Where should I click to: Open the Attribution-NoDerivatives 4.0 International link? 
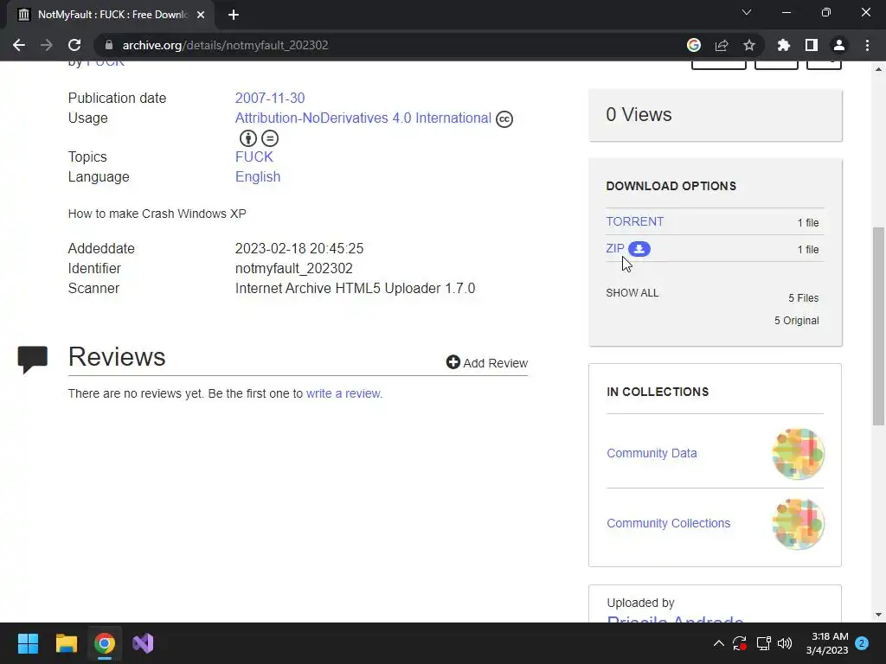pyautogui.click(x=363, y=118)
